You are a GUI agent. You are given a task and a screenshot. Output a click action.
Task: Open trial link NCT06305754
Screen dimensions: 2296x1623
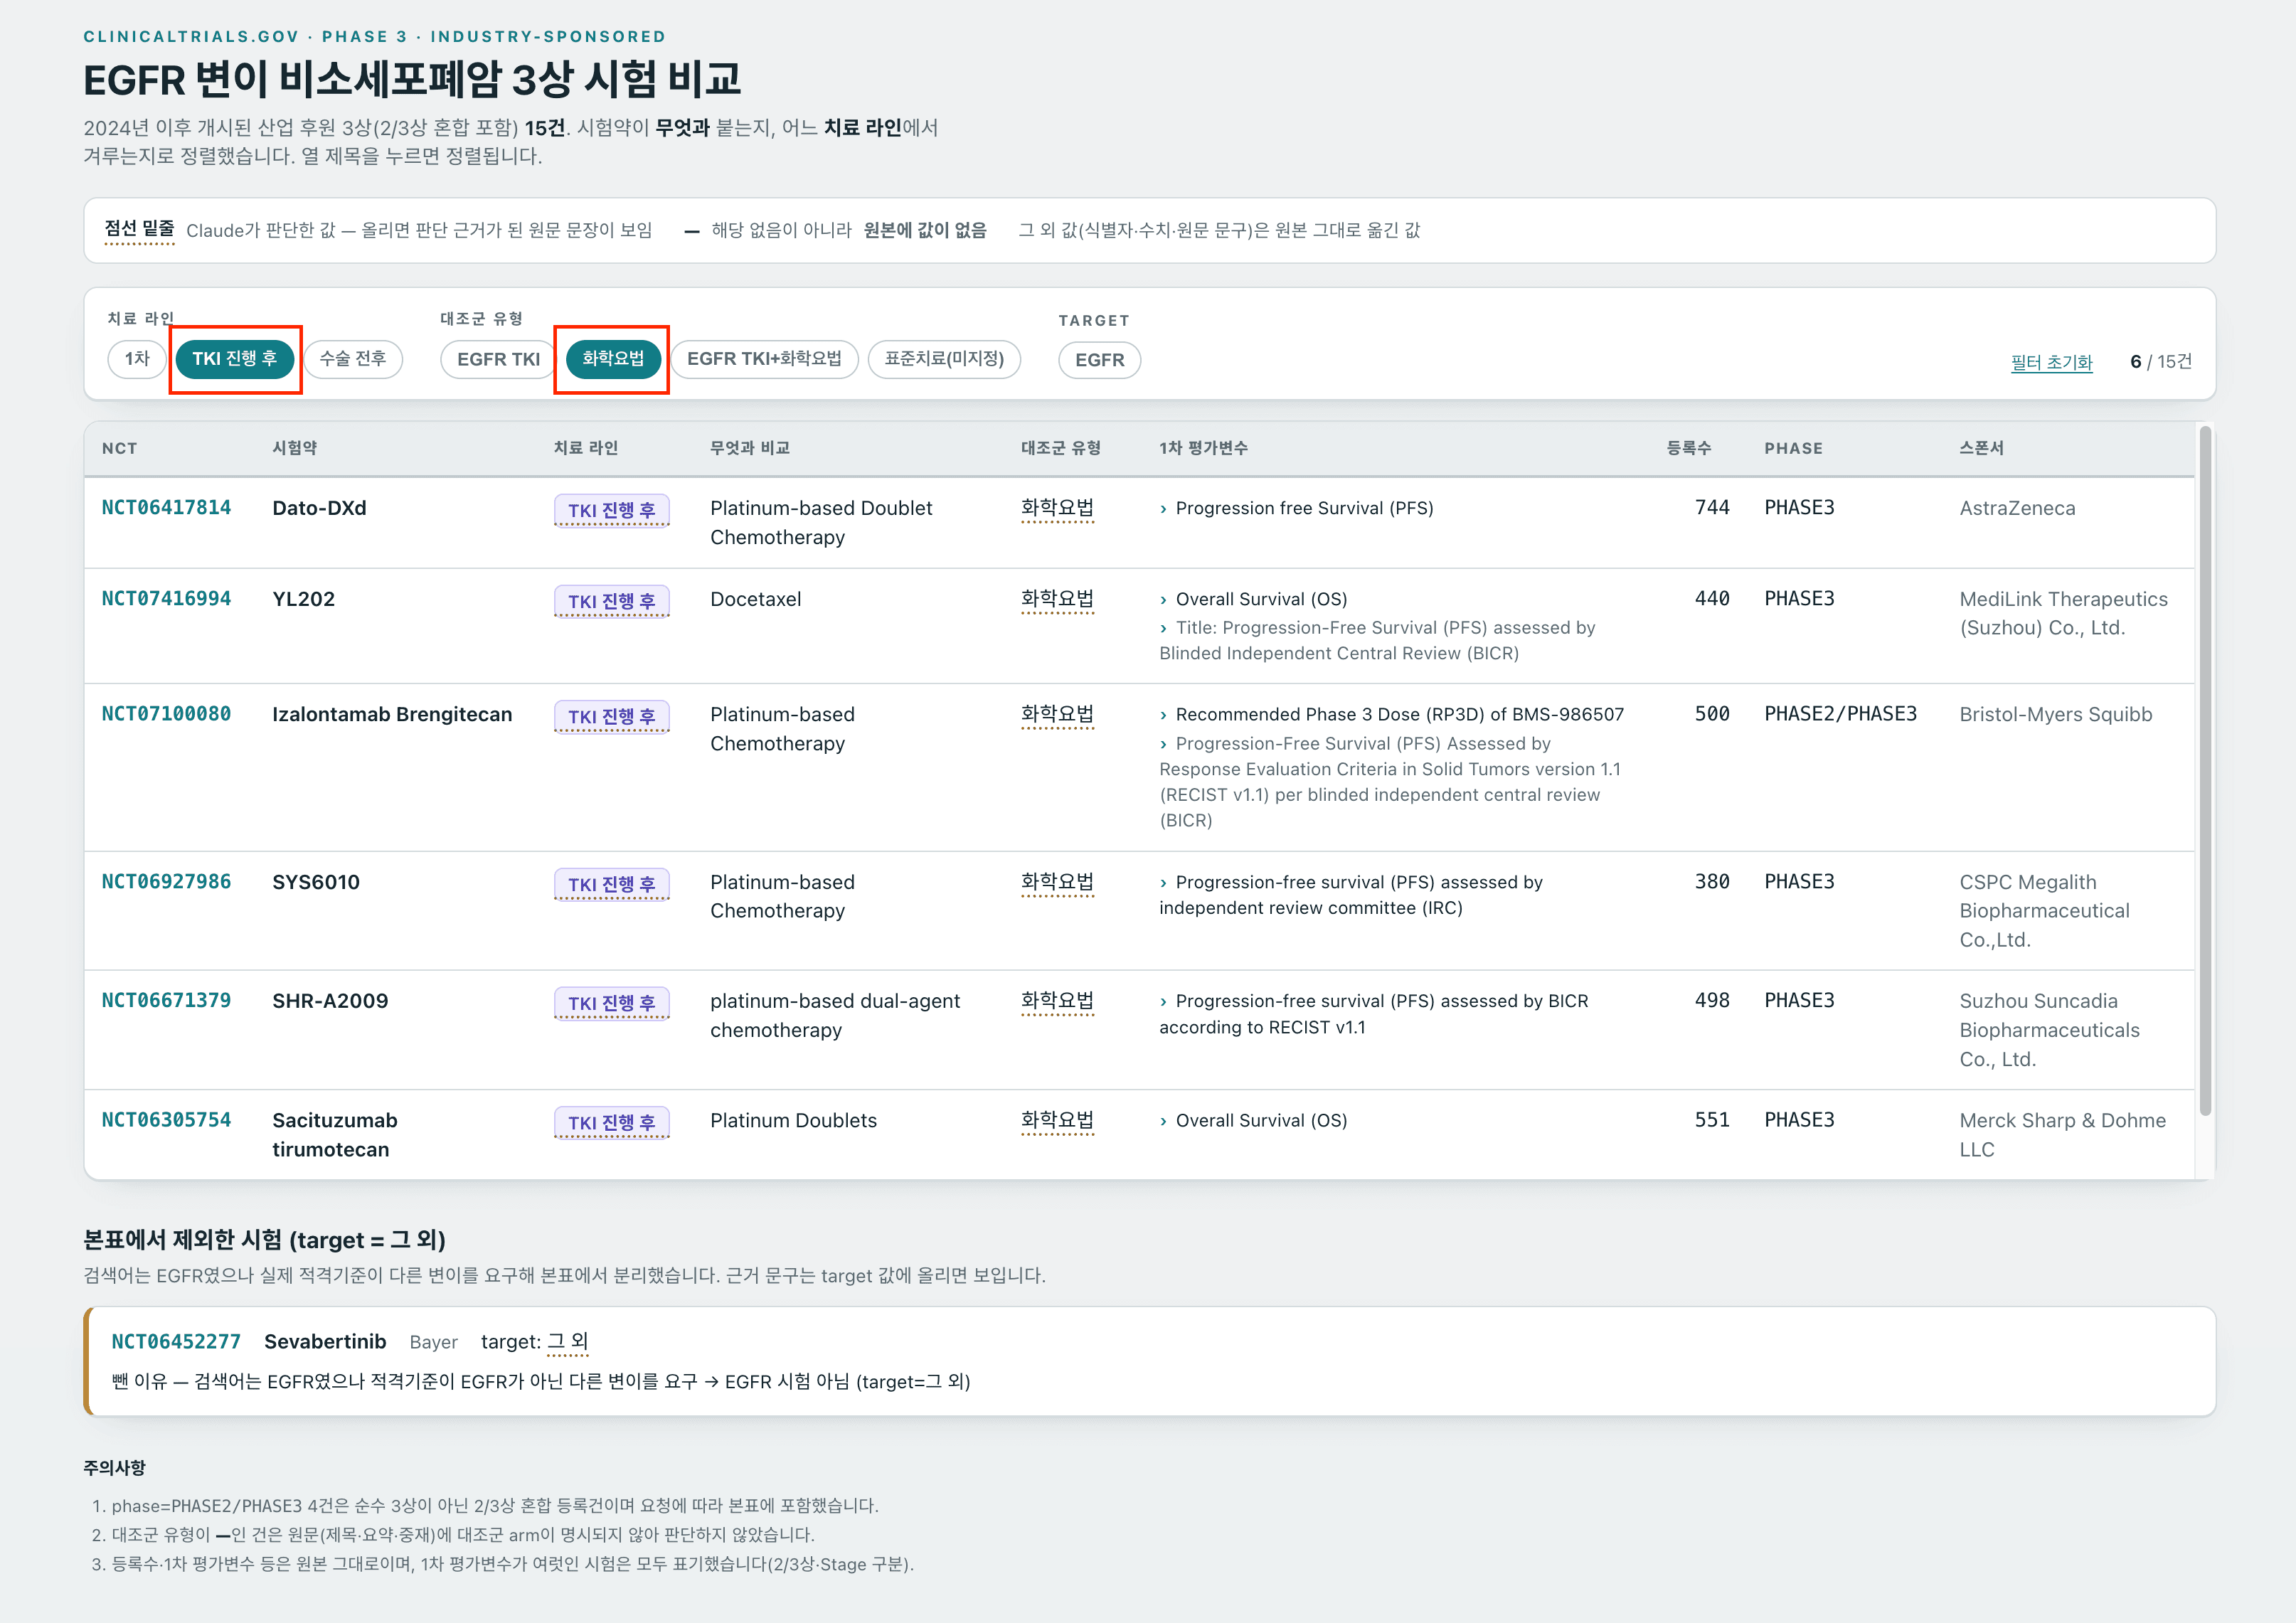166,1120
